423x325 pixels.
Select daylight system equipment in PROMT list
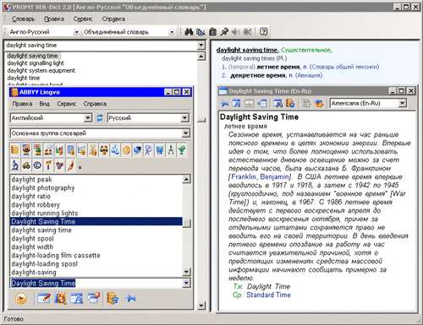pos(41,70)
